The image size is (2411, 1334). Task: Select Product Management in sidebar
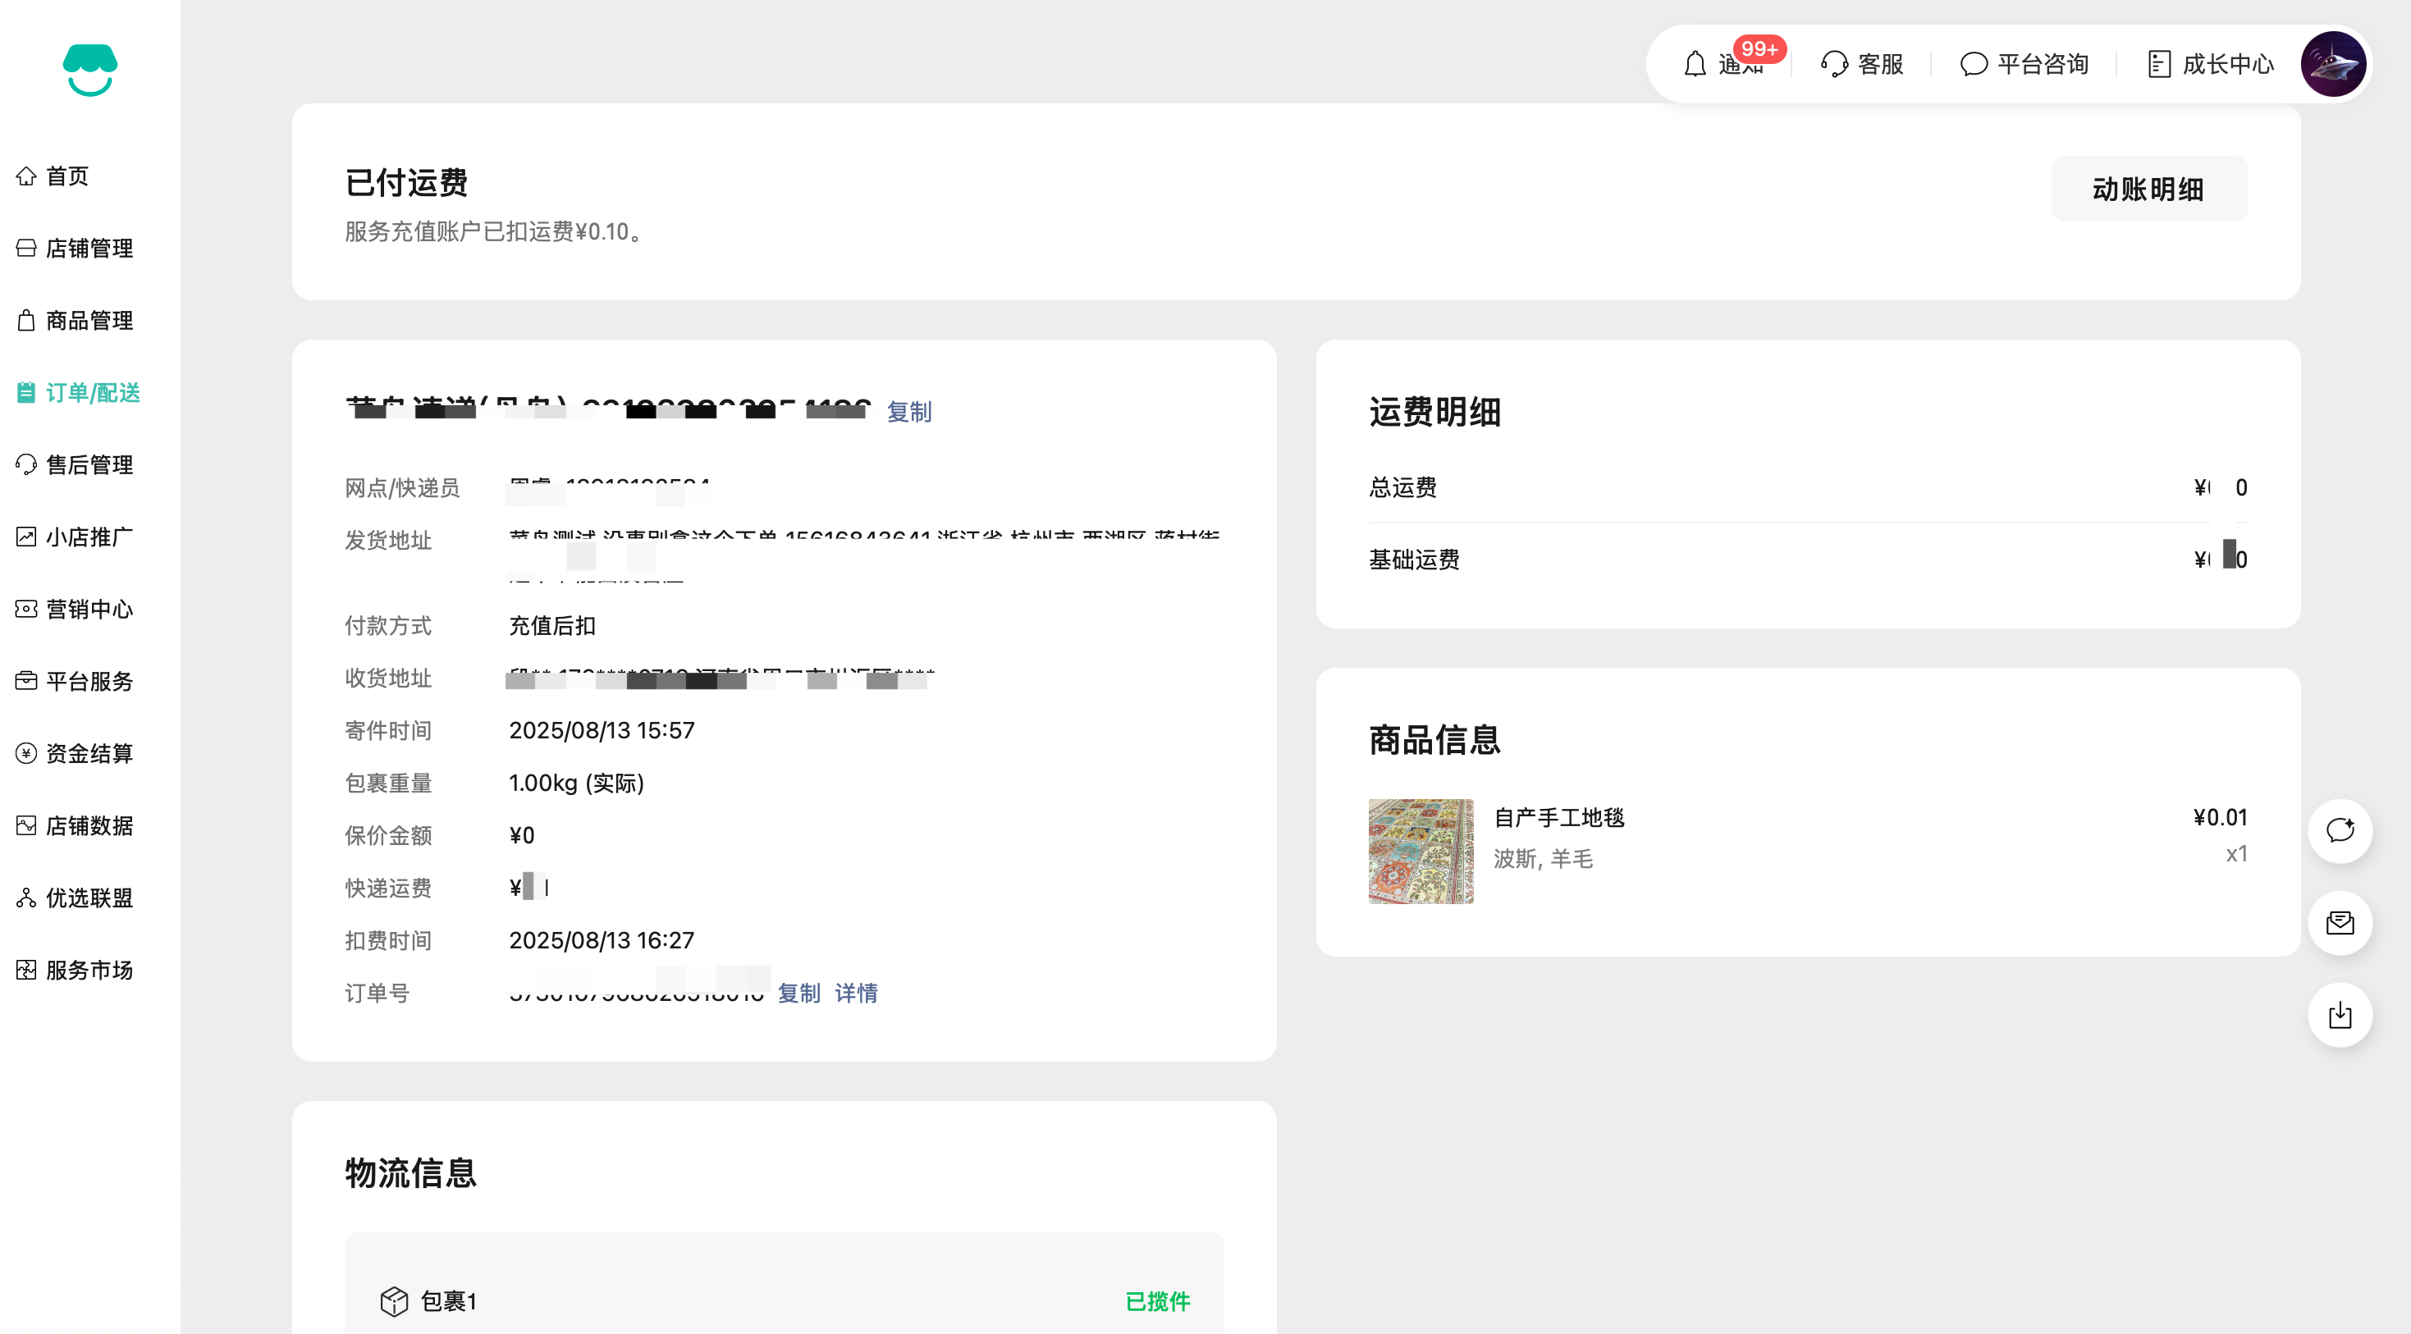(x=89, y=320)
